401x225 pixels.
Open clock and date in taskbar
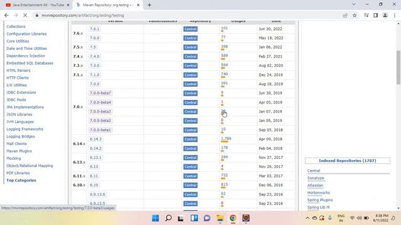click(x=381, y=218)
